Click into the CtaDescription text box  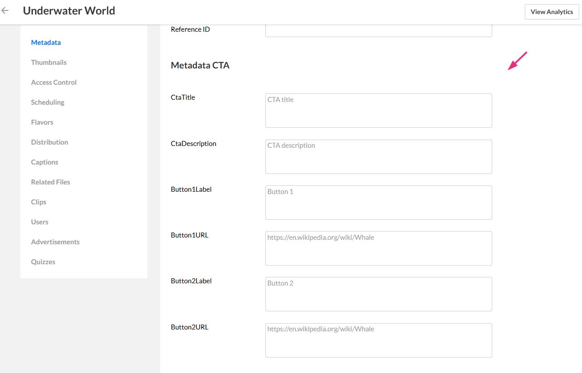[378, 157]
